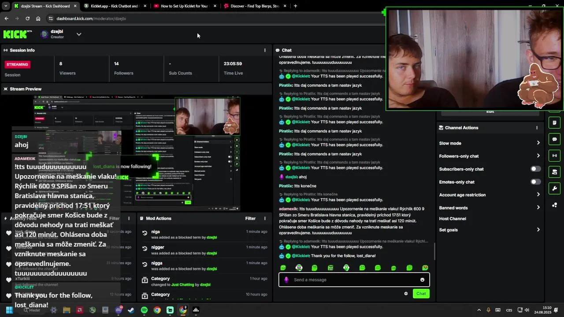Click adamexik username in chat message
The height and width of the screenshot is (317, 564).
point(288,209)
